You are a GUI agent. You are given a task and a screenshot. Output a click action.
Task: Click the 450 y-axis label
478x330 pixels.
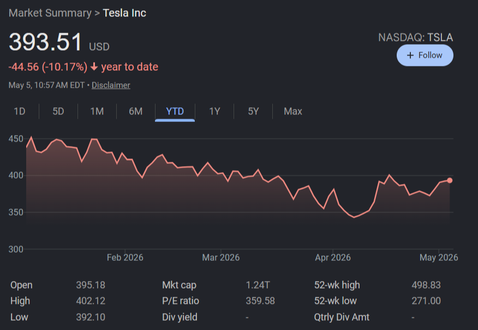(x=16, y=139)
